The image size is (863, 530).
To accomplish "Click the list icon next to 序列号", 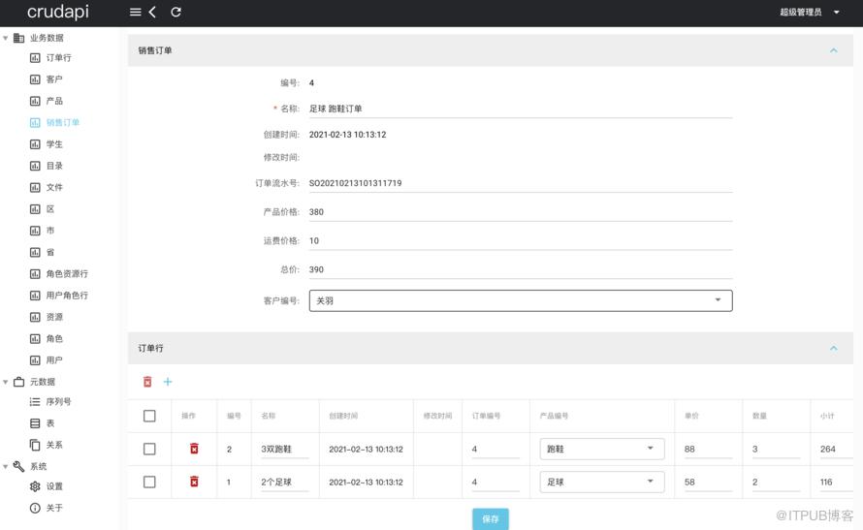I will coord(35,402).
